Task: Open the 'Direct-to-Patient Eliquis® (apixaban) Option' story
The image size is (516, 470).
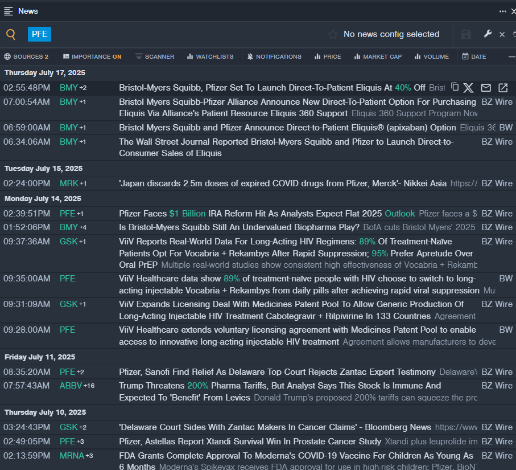Action: click(x=288, y=128)
